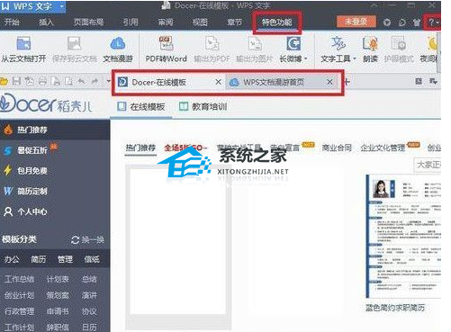Open 文档漫游 cloud roaming icon
The image size is (451, 332).
(118, 43)
